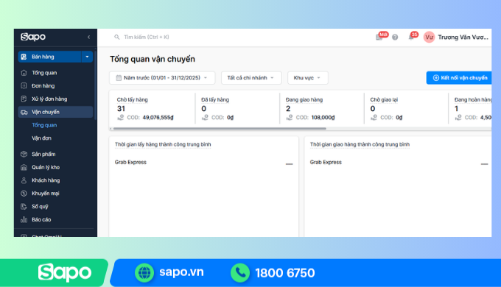The width and height of the screenshot is (501, 287).
Task: Click the COD coin icon under Chờ lấy hàng
Action: [121, 118]
